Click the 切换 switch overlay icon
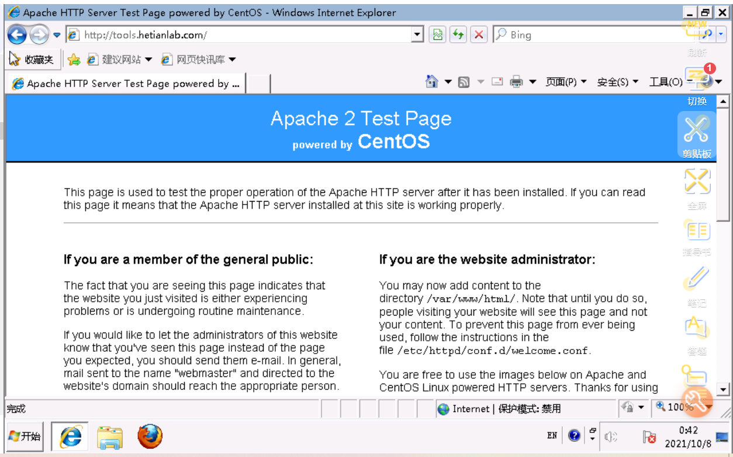Screen dimensions: 733x457 tap(697, 86)
